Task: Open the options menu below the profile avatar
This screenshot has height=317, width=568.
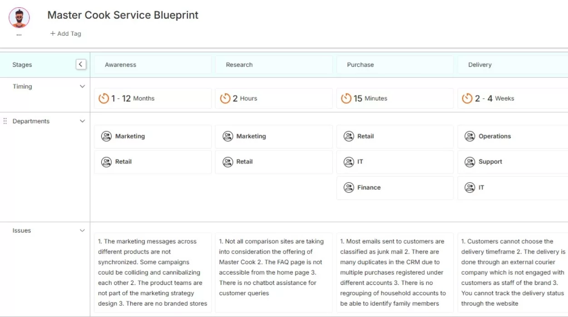Action: tap(19, 33)
